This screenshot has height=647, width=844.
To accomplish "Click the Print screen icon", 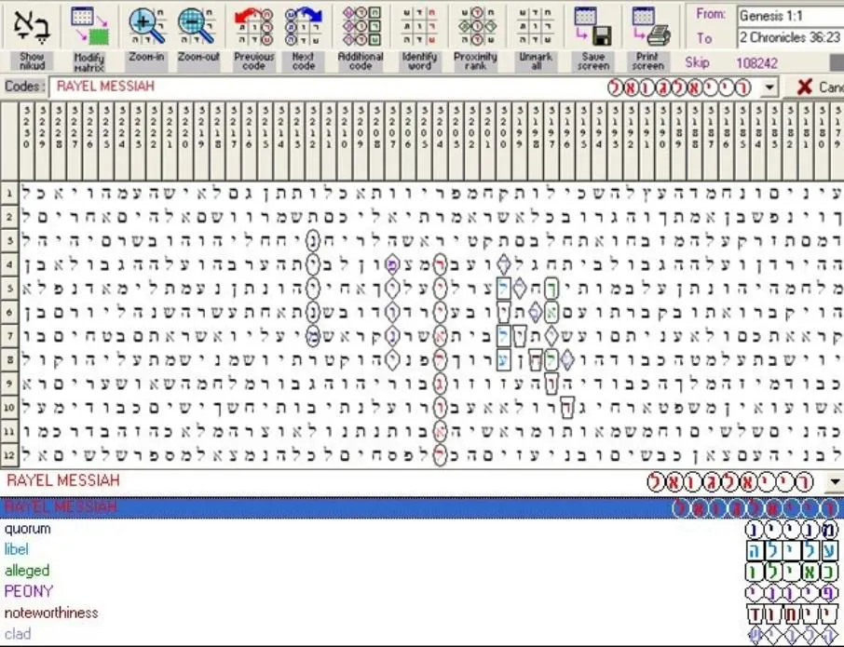I will coord(650,26).
